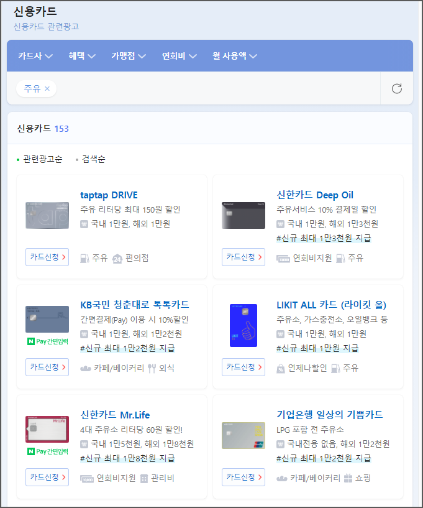
Task: Click gas pump icon on Deep Oil card
Action: pyautogui.click(x=340, y=258)
